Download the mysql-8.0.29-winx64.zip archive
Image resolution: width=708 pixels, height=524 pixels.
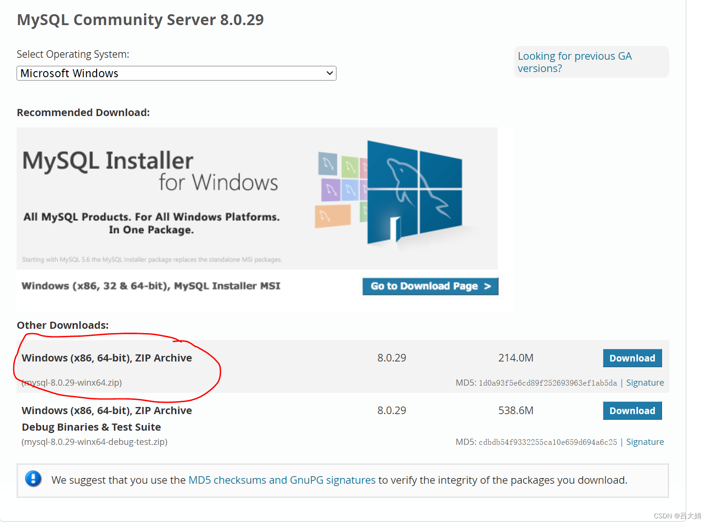[632, 358]
